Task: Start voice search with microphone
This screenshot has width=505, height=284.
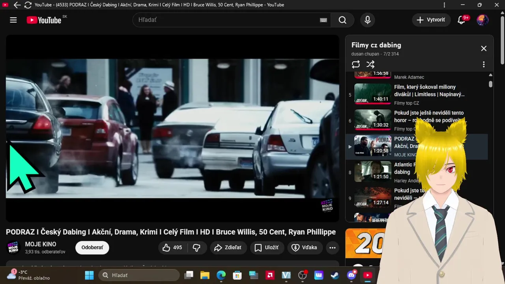Action: (x=368, y=20)
